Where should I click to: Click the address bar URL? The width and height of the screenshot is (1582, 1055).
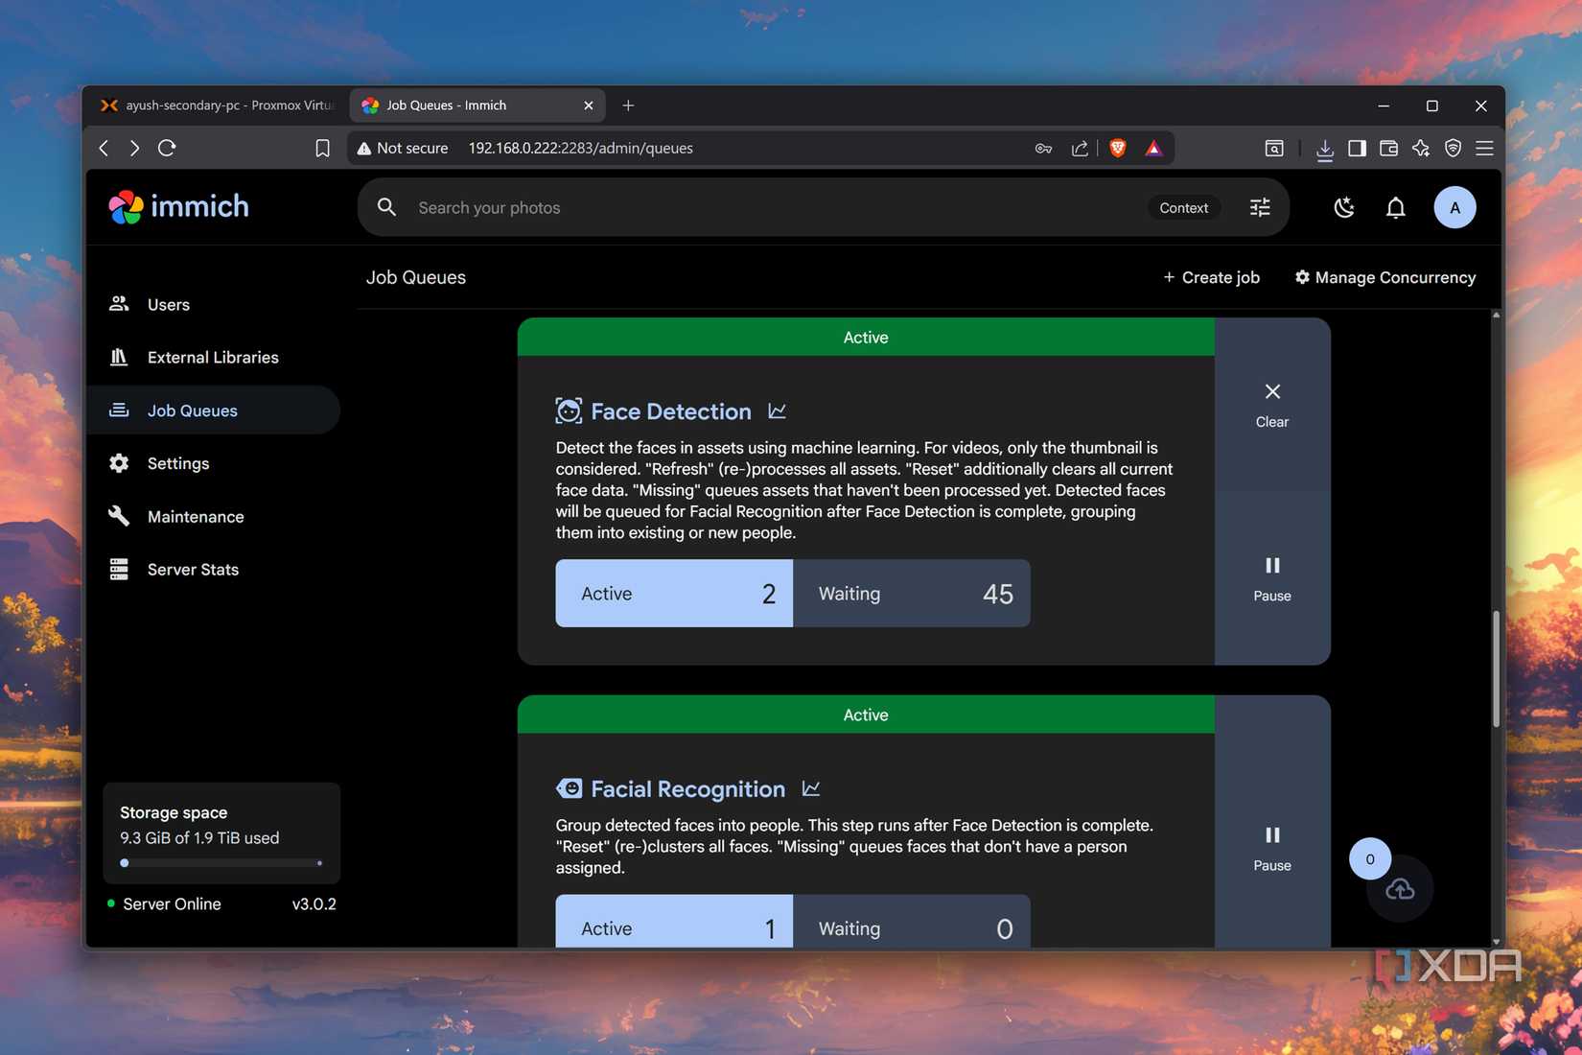[580, 148]
